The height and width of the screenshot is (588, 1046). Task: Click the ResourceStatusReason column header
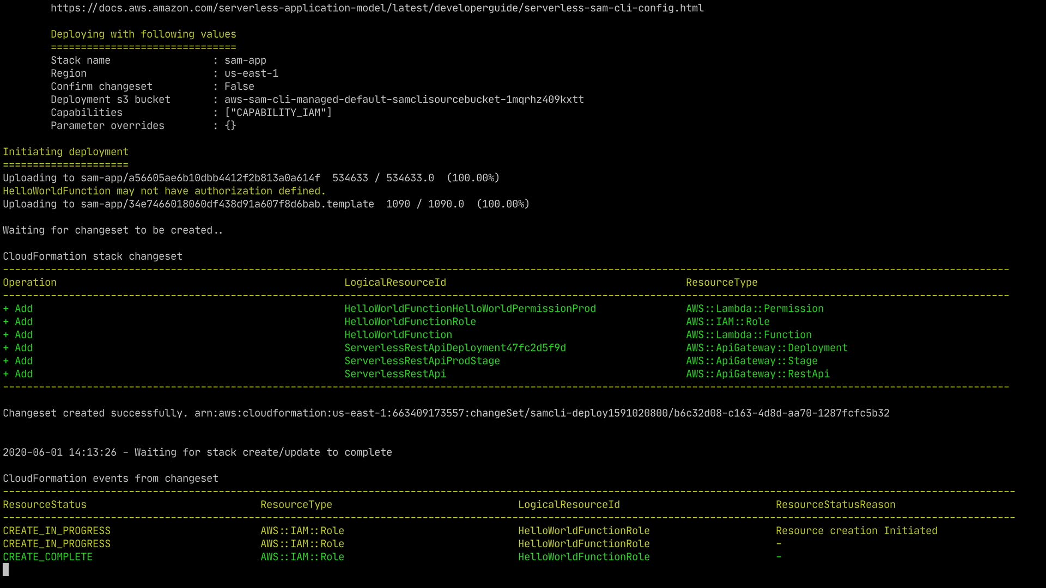click(835, 505)
